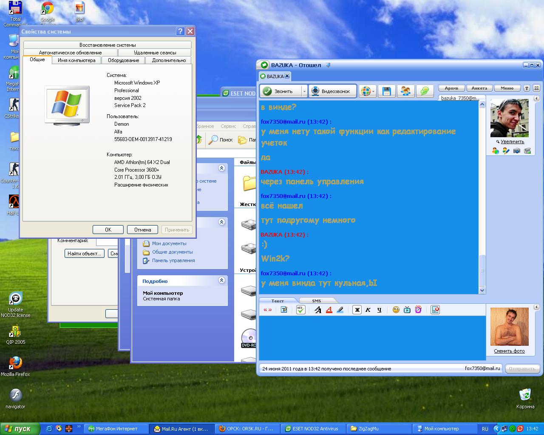Click the contact's avatar photo thumbnail
Screen dimensions: 544x435
point(510,118)
